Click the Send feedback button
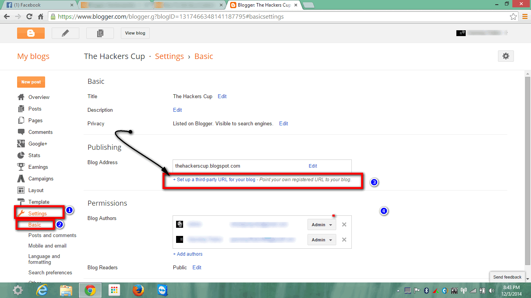Viewport: 531px width, 298px height. click(507, 277)
